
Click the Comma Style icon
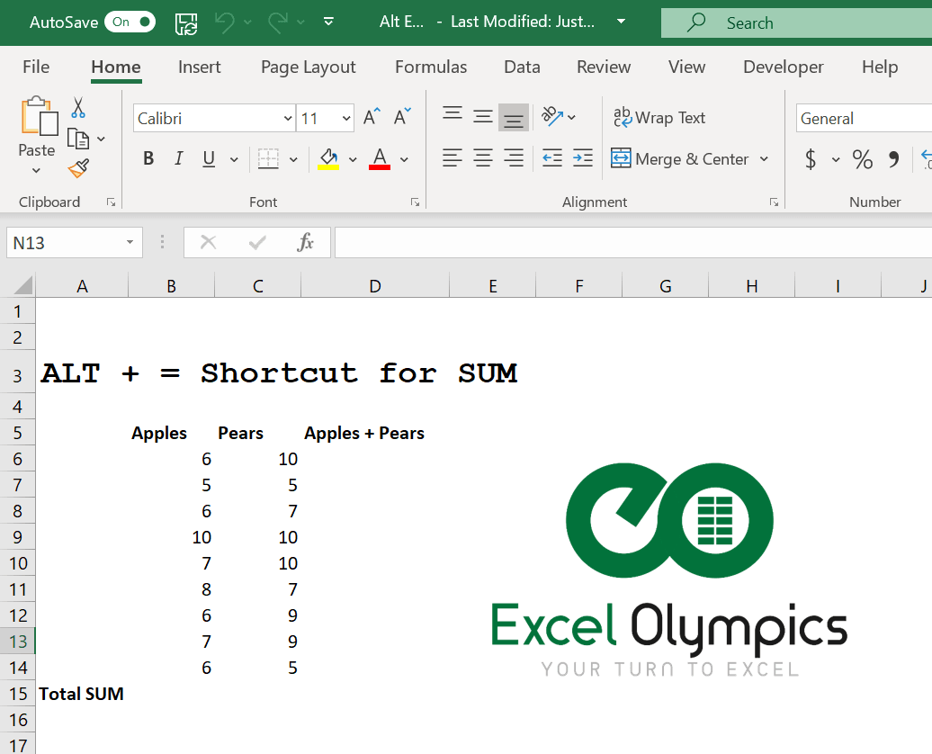point(893,159)
